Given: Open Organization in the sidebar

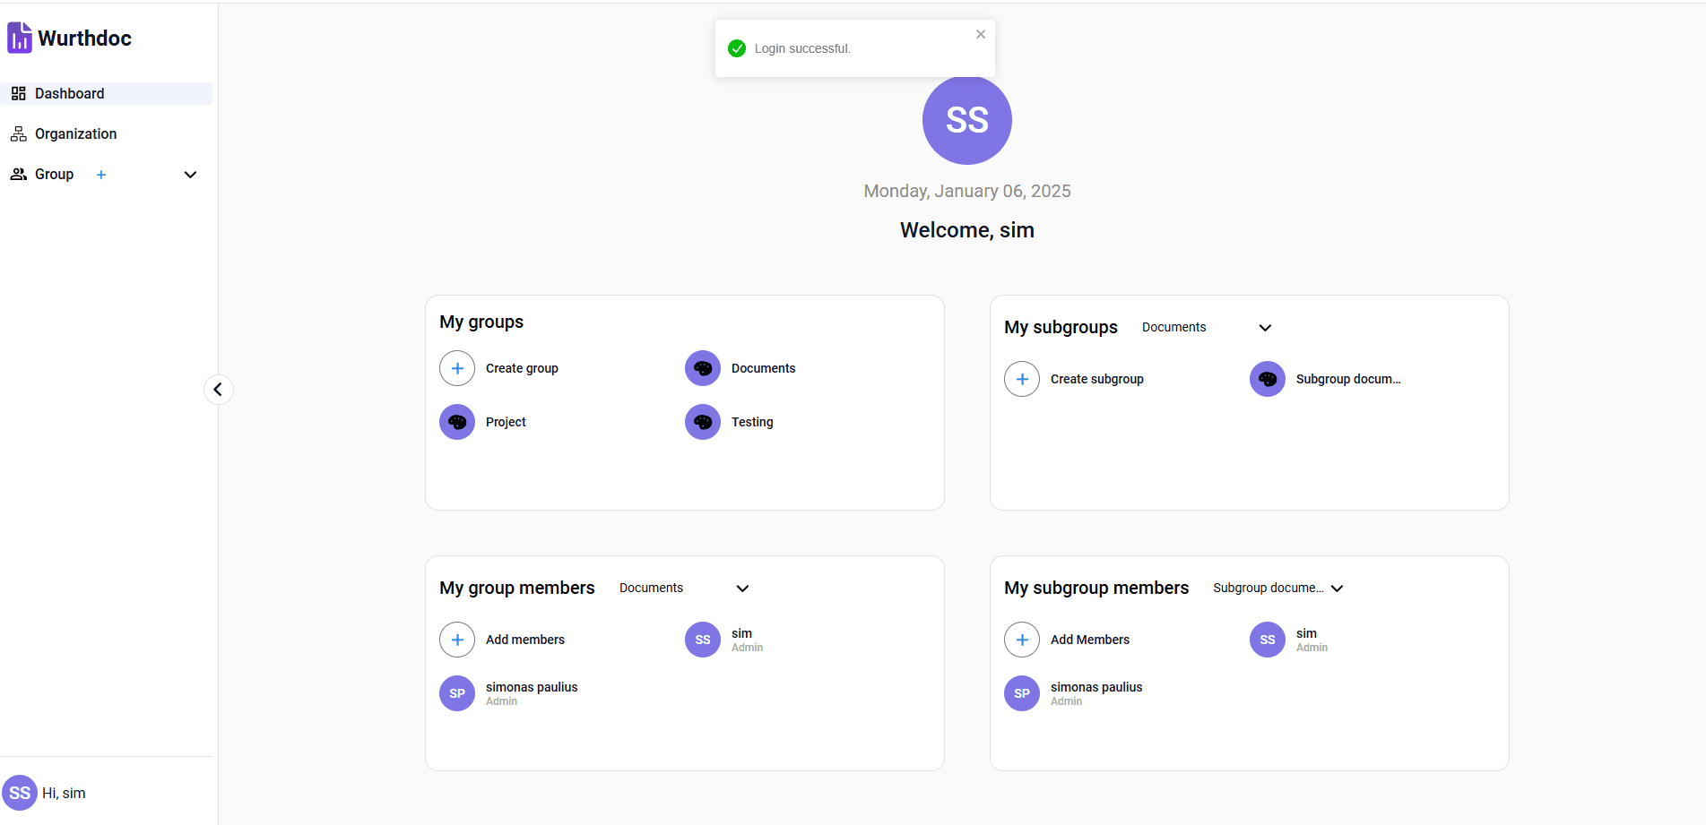Looking at the screenshot, I should point(75,134).
